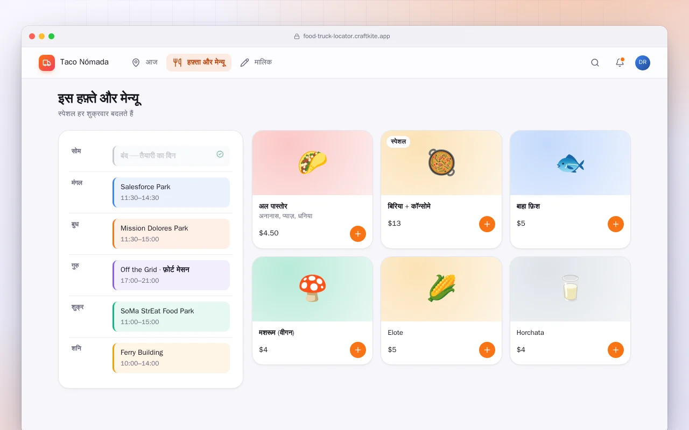Open Off the Grid Thursday stop

click(x=171, y=275)
